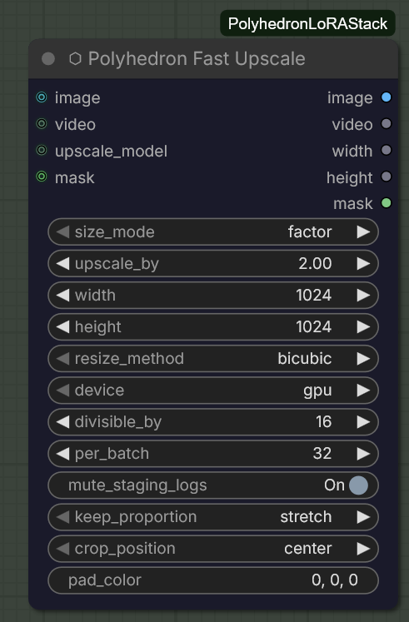This screenshot has width=409, height=622.
Task: Click the video output socket
Action: (386, 124)
